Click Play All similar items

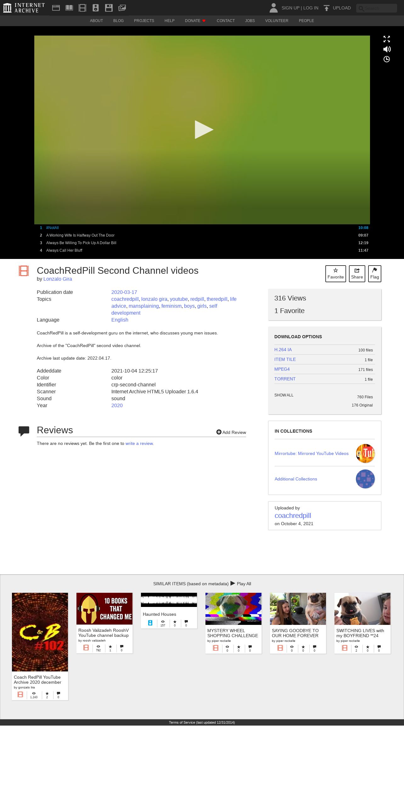(x=241, y=584)
